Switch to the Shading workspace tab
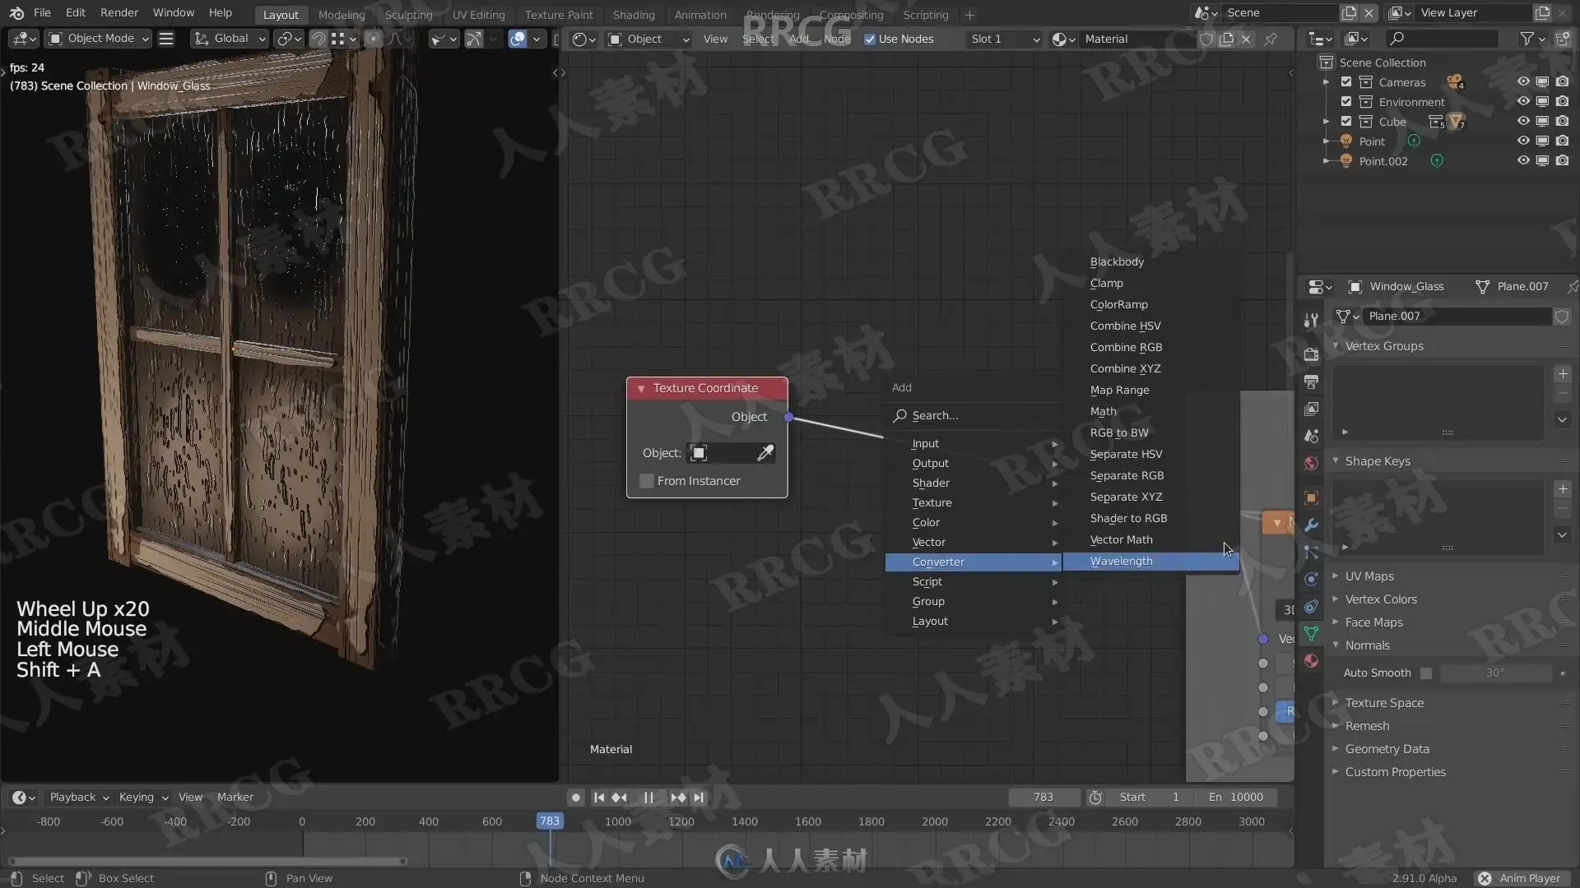This screenshot has height=888, width=1580. (633, 15)
